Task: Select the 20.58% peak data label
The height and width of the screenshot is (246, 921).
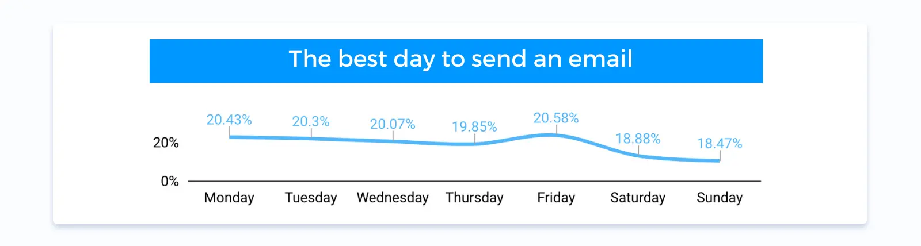Action: click(556, 118)
